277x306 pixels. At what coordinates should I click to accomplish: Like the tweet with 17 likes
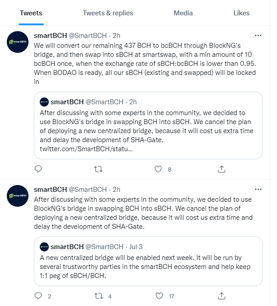[x=159, y=296]
